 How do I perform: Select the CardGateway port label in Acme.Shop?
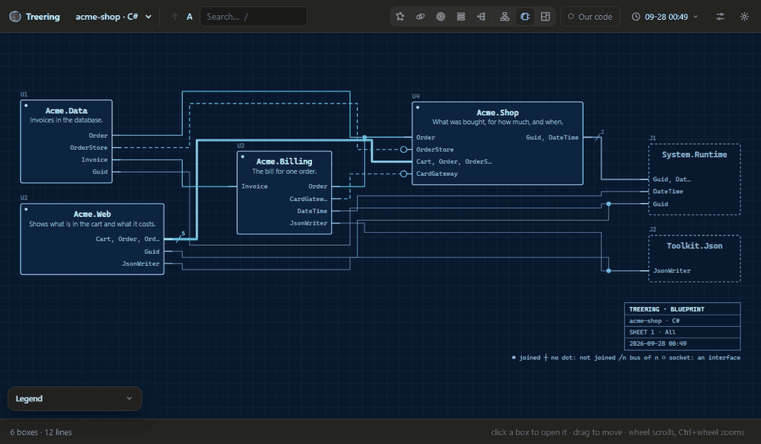pos(437,174)
